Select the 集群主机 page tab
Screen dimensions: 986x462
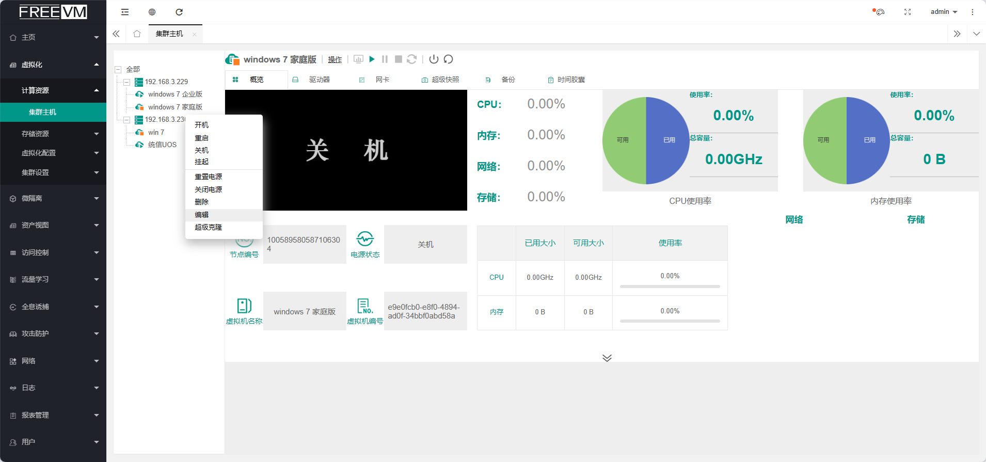click(169, 34)
